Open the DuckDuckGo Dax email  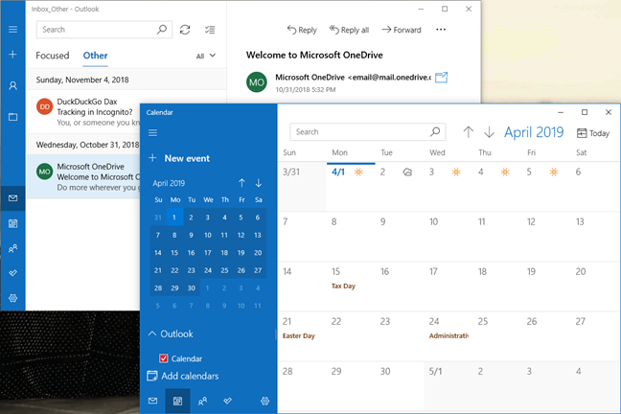pos(83,112)
